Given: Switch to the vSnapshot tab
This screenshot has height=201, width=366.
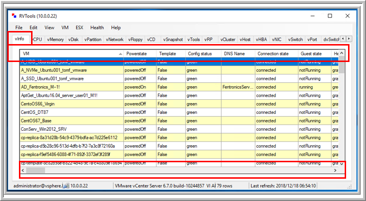Looking at the screenshot, I should [173, 39].
